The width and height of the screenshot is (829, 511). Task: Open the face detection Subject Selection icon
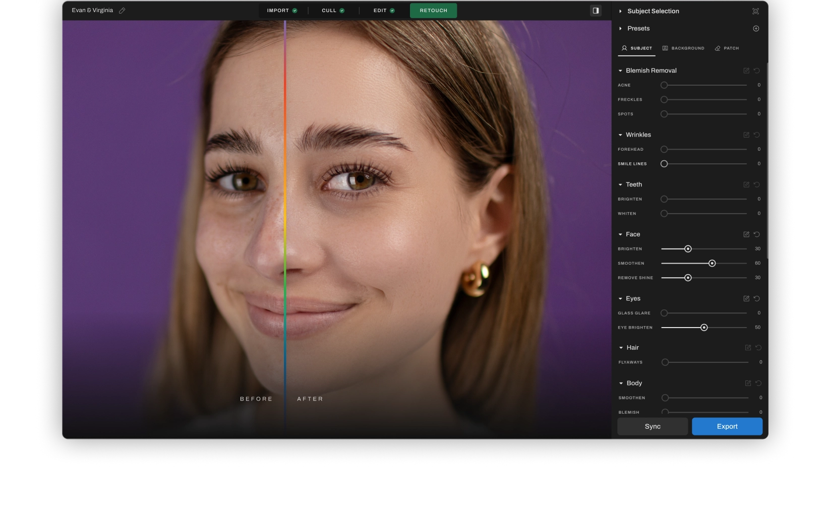point(756,11)
